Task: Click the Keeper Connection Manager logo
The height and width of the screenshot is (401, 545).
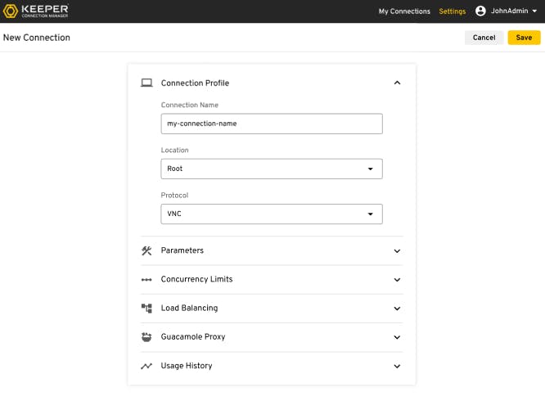Action: coord(38,11)
